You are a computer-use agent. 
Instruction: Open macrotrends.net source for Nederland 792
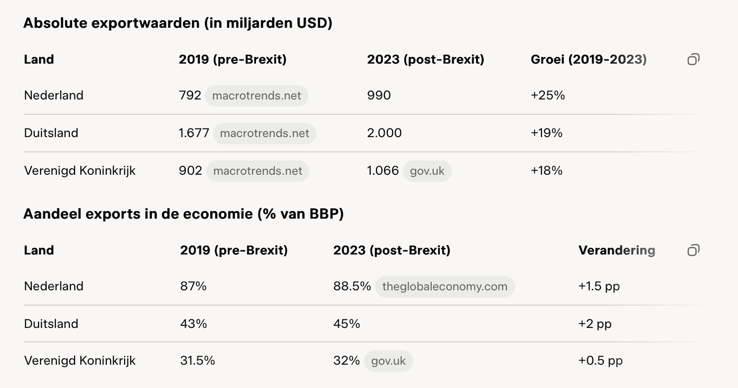click(x=256, y=96)
